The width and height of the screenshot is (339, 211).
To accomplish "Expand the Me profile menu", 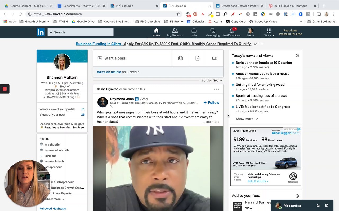I will pos(250,32).
